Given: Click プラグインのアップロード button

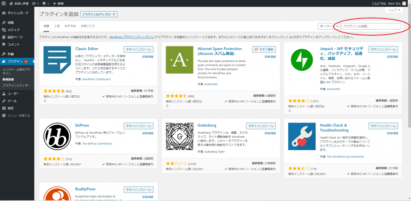Looking at the screenshot, I should [x=99, y=14].
